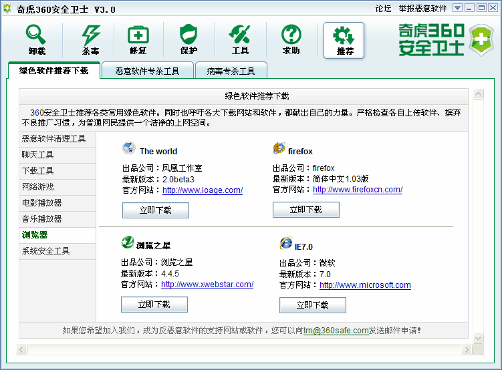Click the IE7.0 browser icon
This screenshot has width=502, height=370.
coord(286,243)
